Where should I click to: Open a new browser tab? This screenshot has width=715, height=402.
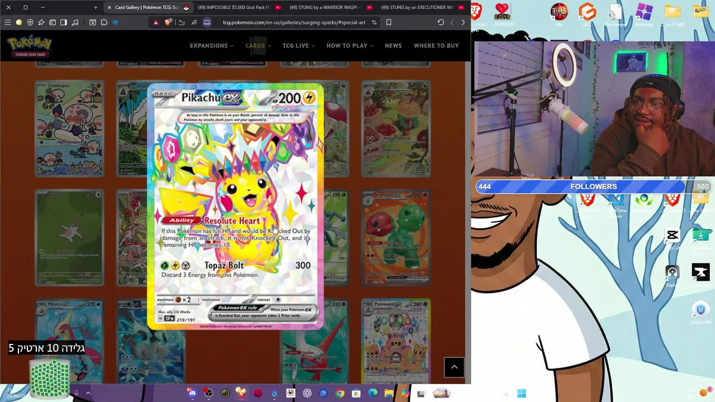tap(96, 7)
